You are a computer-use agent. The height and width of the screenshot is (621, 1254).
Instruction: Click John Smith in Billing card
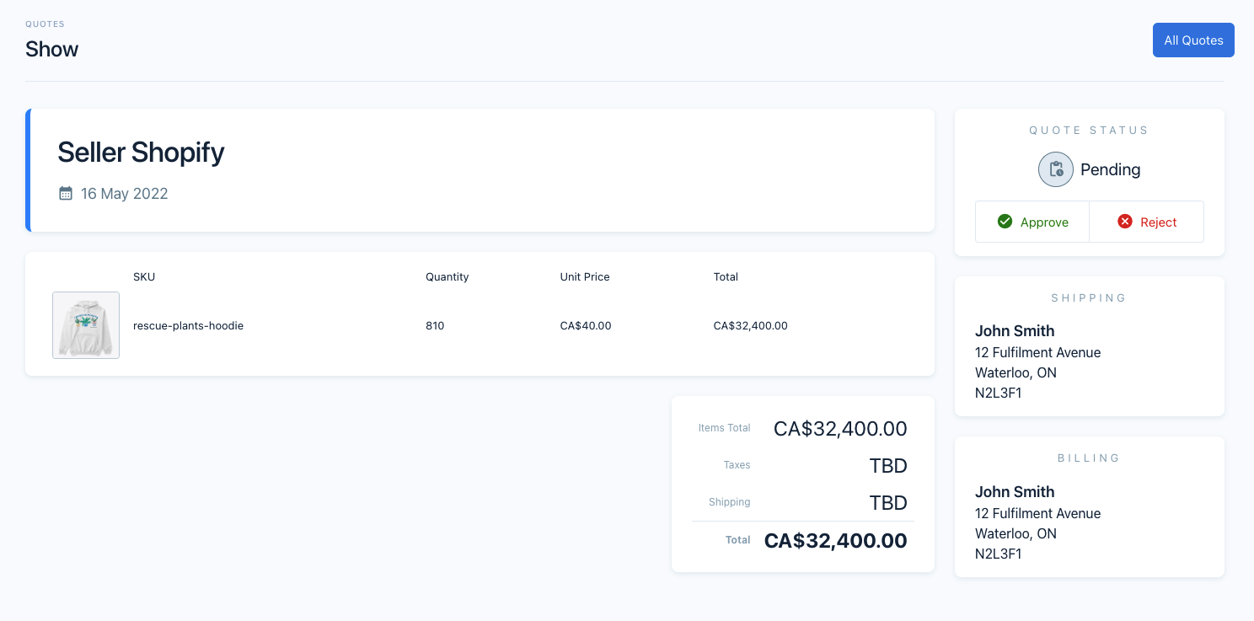tap(1015, 492)
